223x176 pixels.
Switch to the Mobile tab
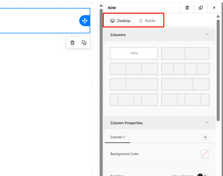[147, 21]
